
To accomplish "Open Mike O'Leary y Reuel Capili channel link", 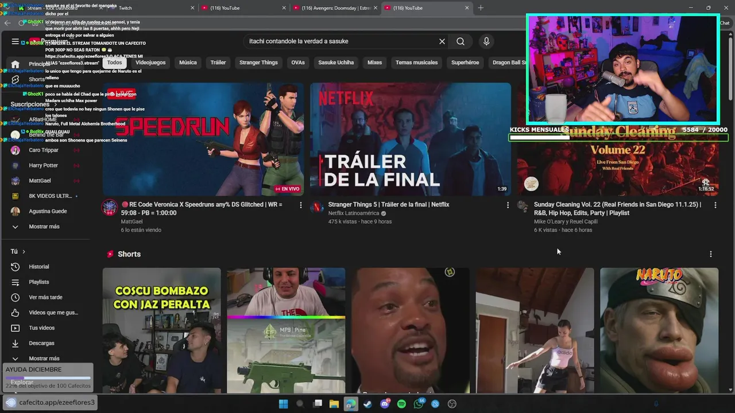I will coord(566,221).
